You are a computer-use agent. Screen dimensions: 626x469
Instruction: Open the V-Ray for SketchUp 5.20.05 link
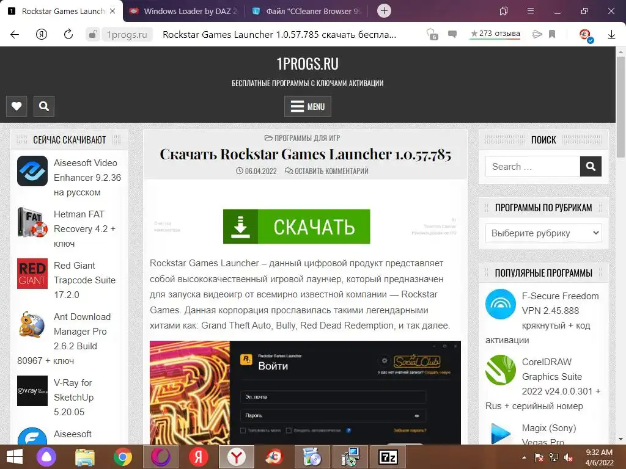click(x=73, y=397)
